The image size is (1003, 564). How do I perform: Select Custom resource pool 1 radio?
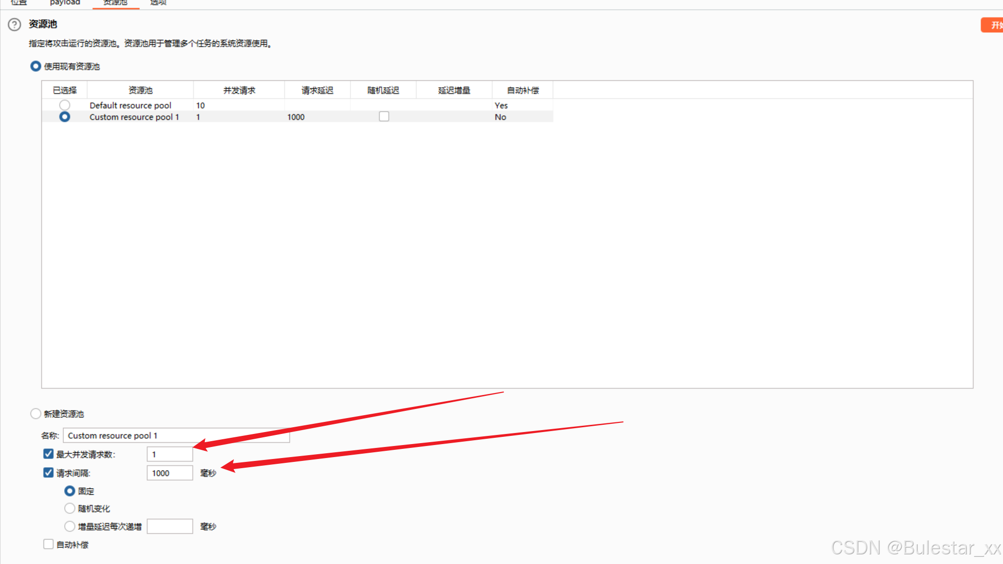[x=65, y=117]
